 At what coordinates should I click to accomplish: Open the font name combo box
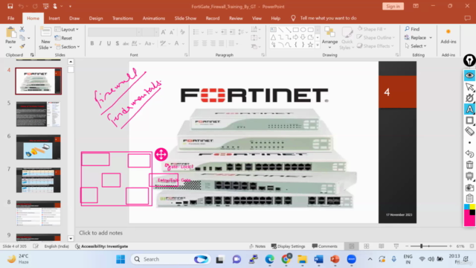pos(115,32)
